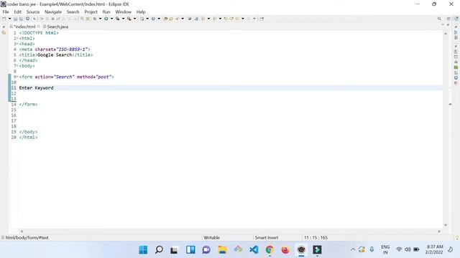Open Google Chrome from the taskbar
This screenshot has height=258, width=460.
[270, 250]
